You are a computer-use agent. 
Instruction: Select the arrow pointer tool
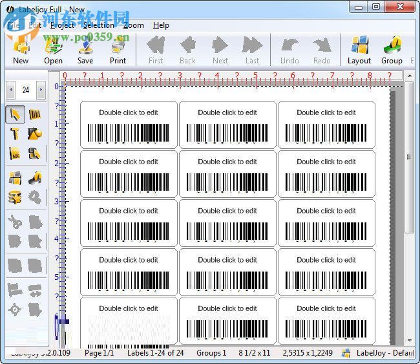16,114
